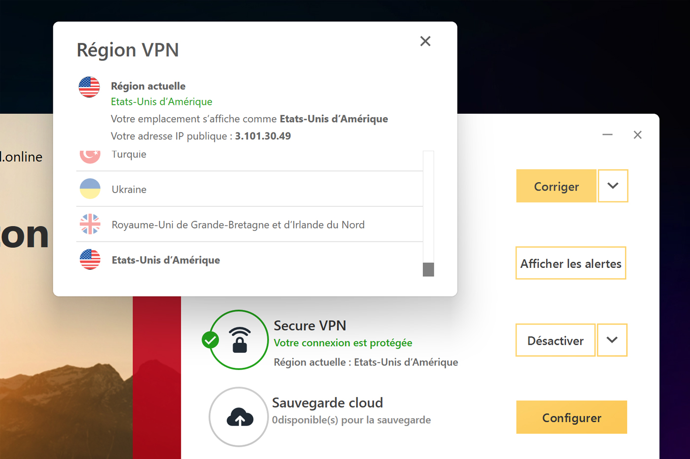Click the US flag next to Région actuelle

coord(89,87)
